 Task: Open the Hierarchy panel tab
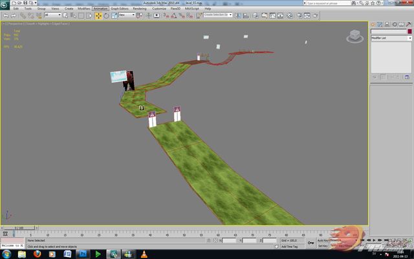[x=387, y=24]
